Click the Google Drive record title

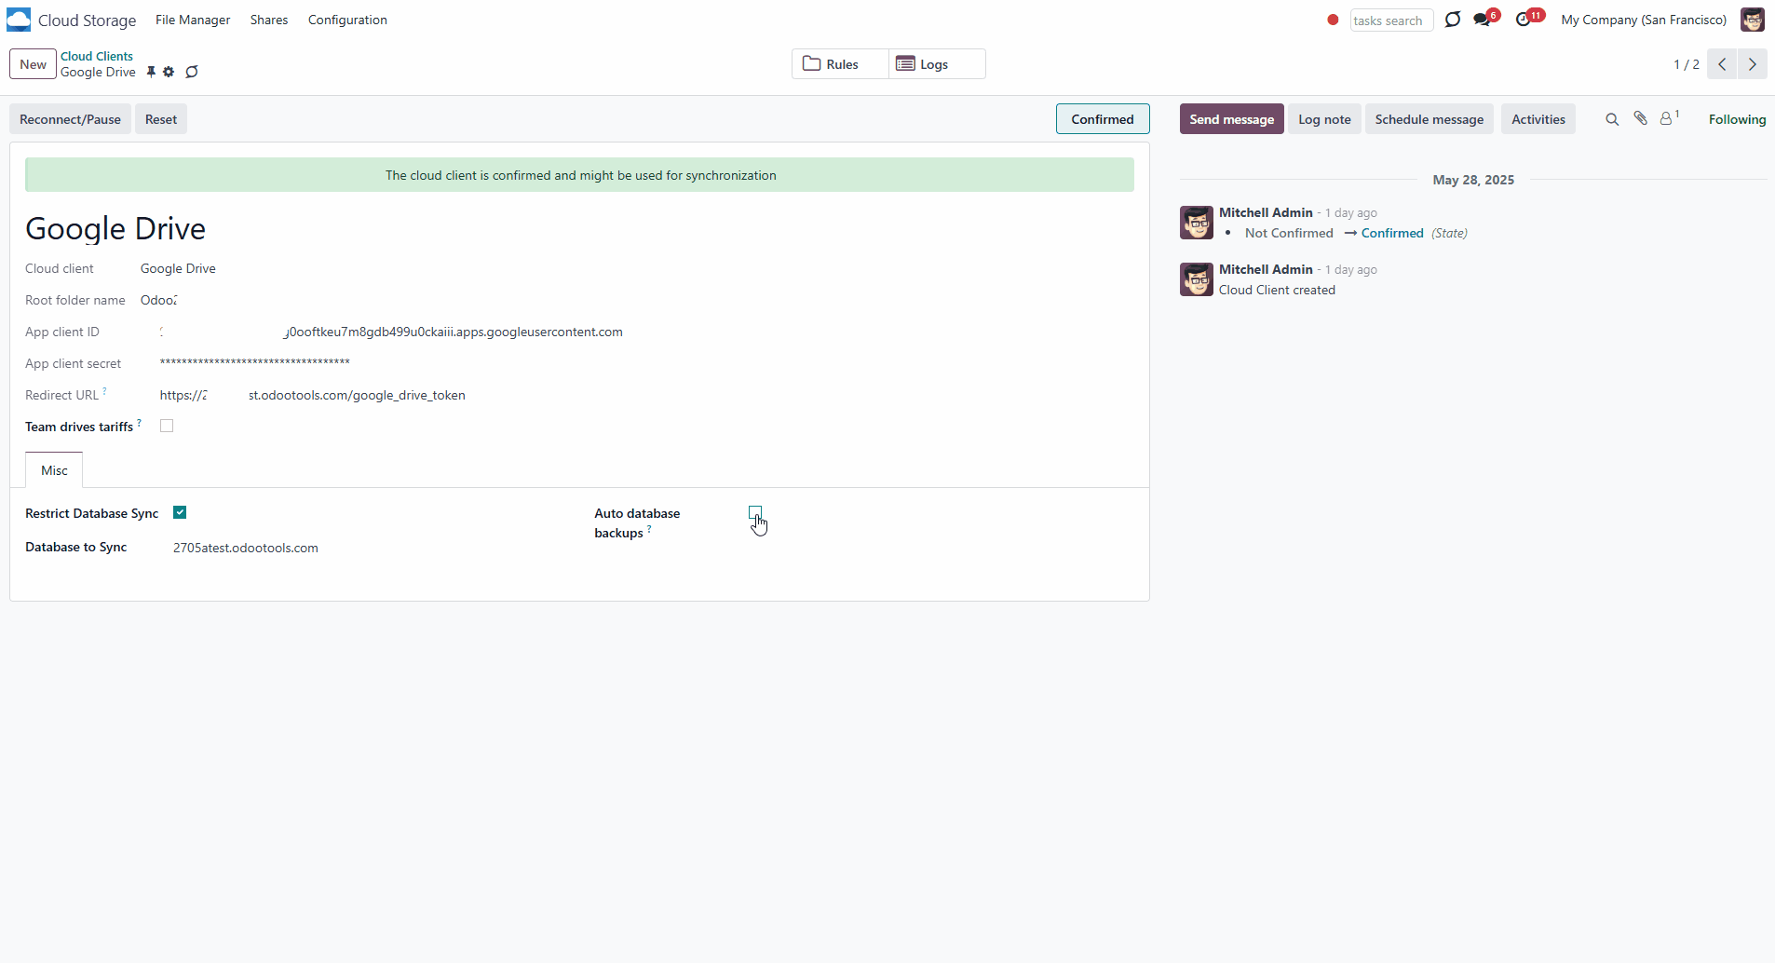[x=115, y=228]
